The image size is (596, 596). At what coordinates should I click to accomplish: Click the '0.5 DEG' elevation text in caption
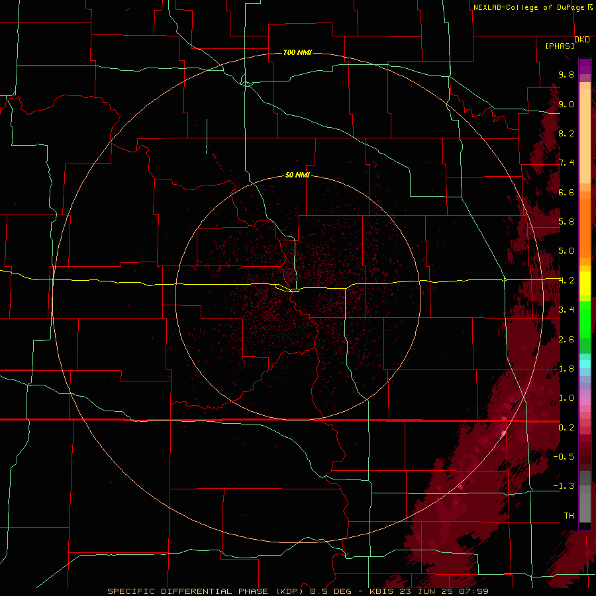coord(330,591)
